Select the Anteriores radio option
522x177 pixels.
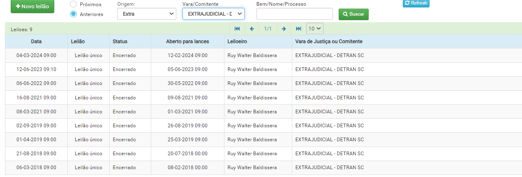pos(74,14)
